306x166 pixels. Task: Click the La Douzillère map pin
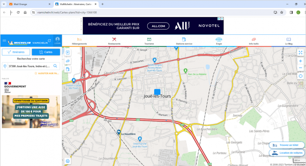pos(119,132)
